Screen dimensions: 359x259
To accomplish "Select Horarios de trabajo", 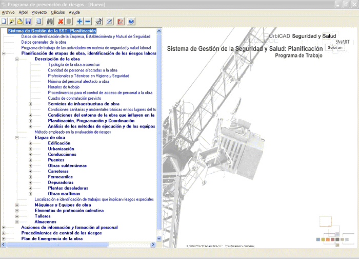I will click(x=64, y=87).
